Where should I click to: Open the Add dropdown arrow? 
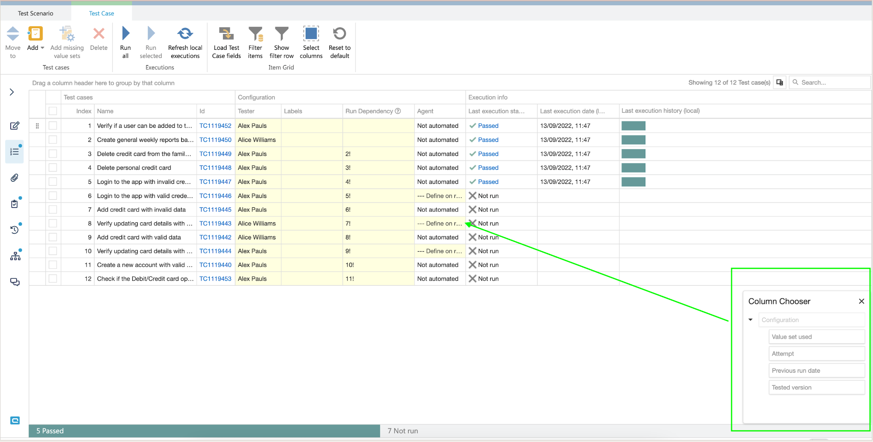42,48
